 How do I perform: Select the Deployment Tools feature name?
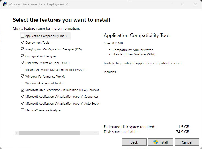(37, 43)
